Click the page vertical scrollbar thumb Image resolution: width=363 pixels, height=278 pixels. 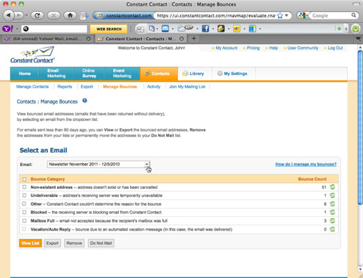click(x=360, y=127)
